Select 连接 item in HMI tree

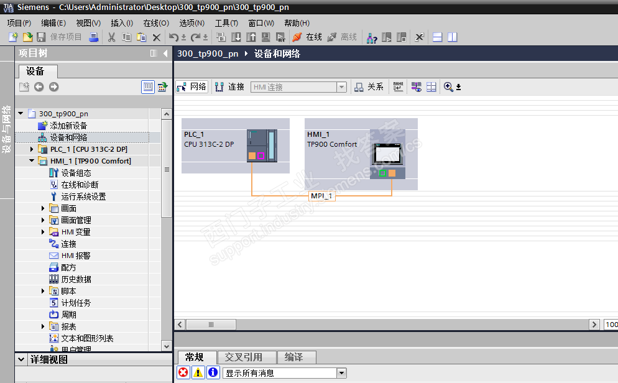coord(68,244)
